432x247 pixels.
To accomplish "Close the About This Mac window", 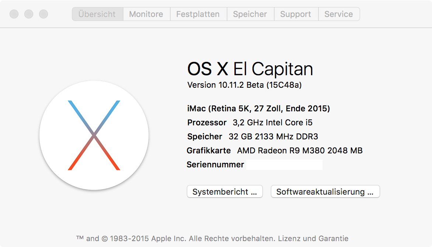I will (14, 14).
